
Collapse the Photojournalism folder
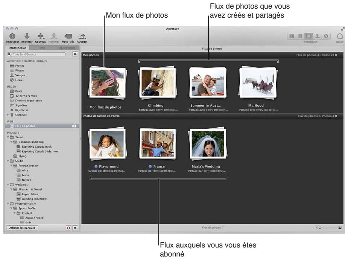[8, 204]
